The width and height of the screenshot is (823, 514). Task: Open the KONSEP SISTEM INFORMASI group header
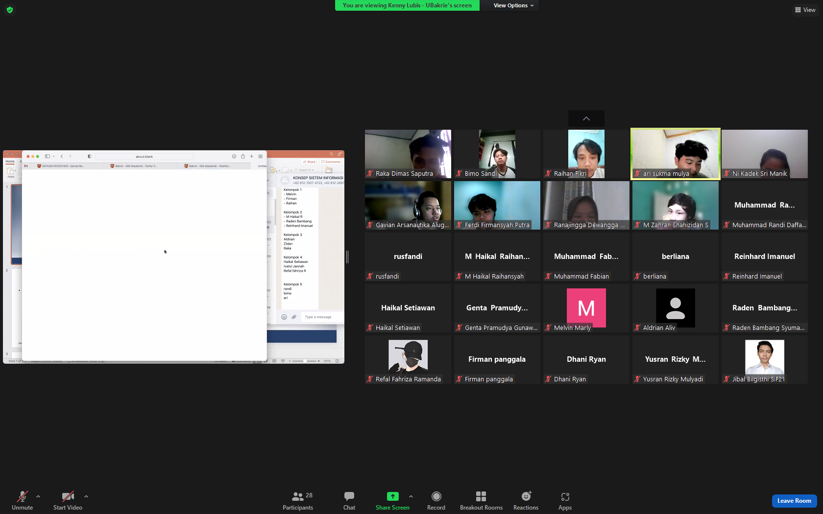311,180
